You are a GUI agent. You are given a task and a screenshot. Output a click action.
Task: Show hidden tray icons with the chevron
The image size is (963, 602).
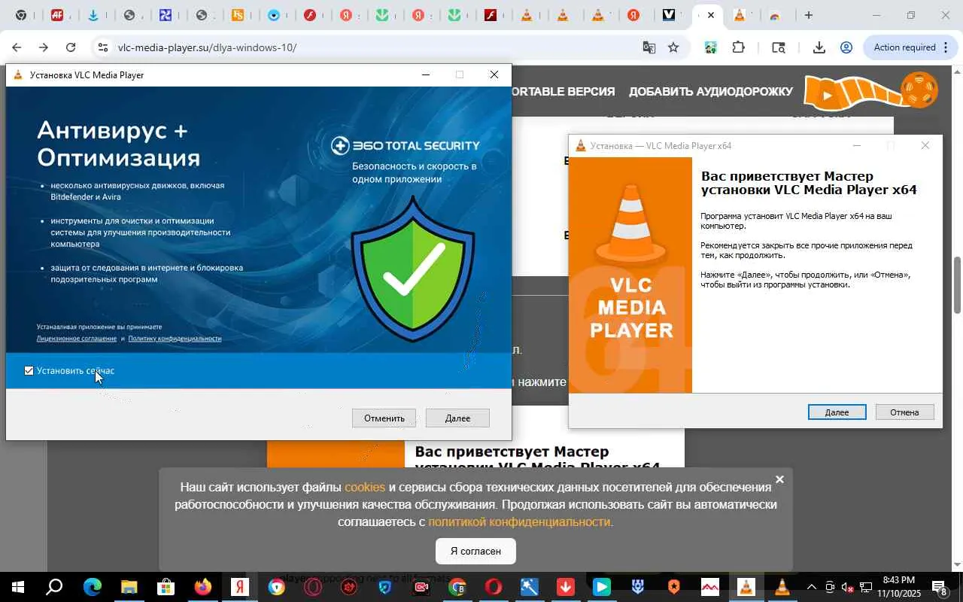[811, 587]
